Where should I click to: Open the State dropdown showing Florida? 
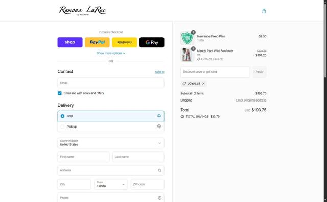click(111, 184)
